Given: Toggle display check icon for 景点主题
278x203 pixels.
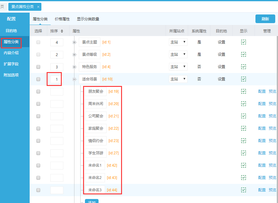Looking at the screenshot, I should (243, 42).
